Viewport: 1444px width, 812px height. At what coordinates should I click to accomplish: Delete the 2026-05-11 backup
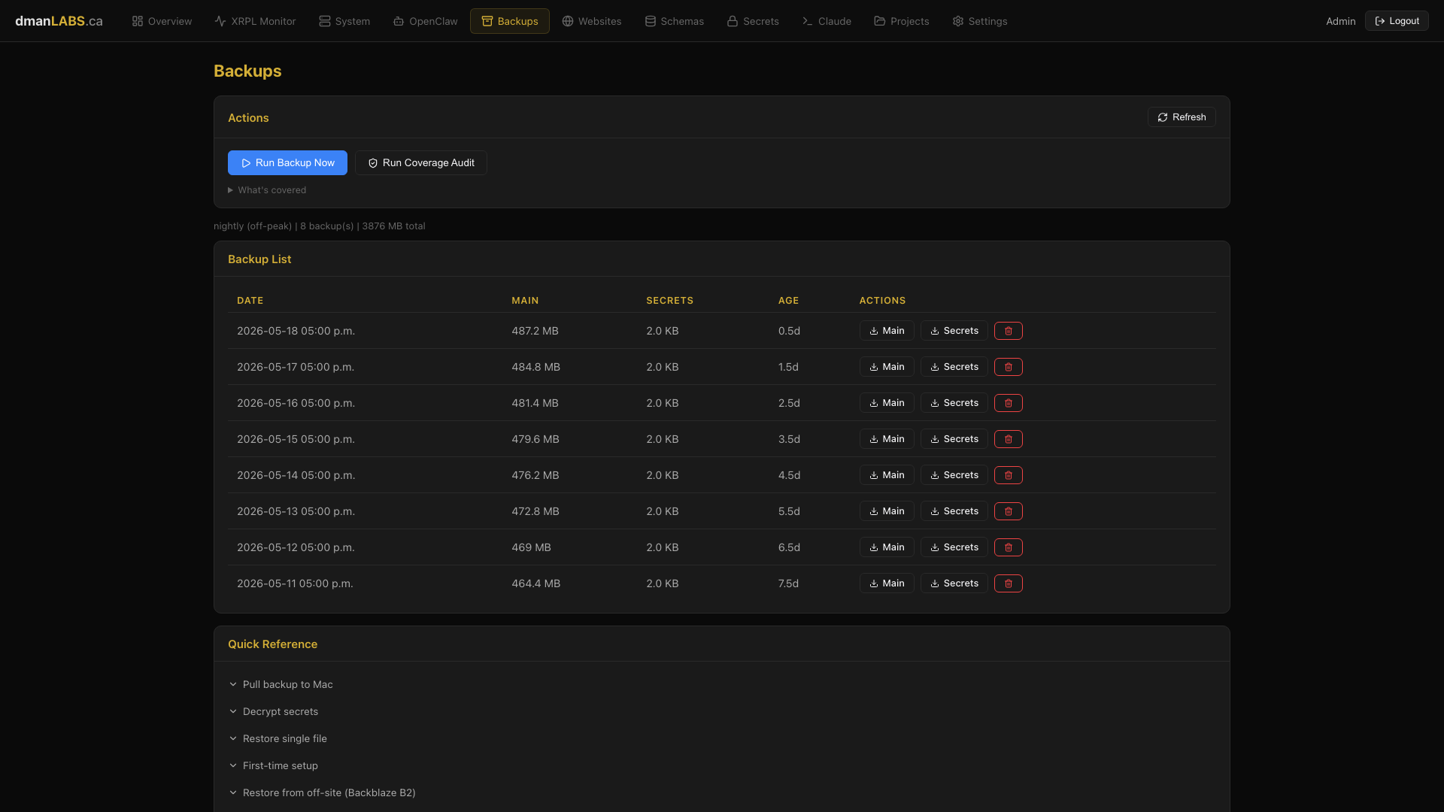coord(1008,583)
